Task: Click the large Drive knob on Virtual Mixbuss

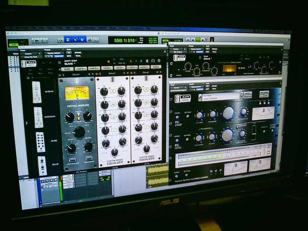Action: coord(79,132)
